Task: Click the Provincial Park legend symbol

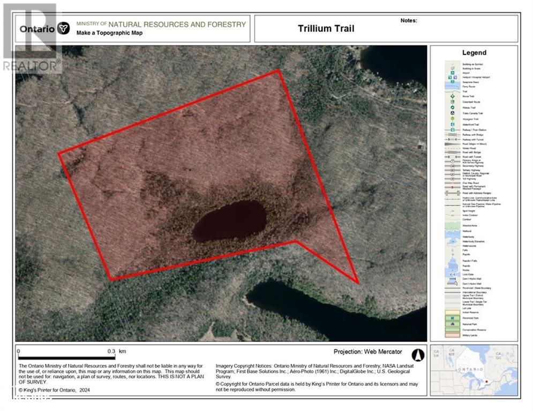Action: click(453, 318)
